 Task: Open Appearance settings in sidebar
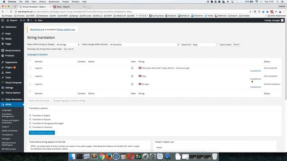(11, 62)
